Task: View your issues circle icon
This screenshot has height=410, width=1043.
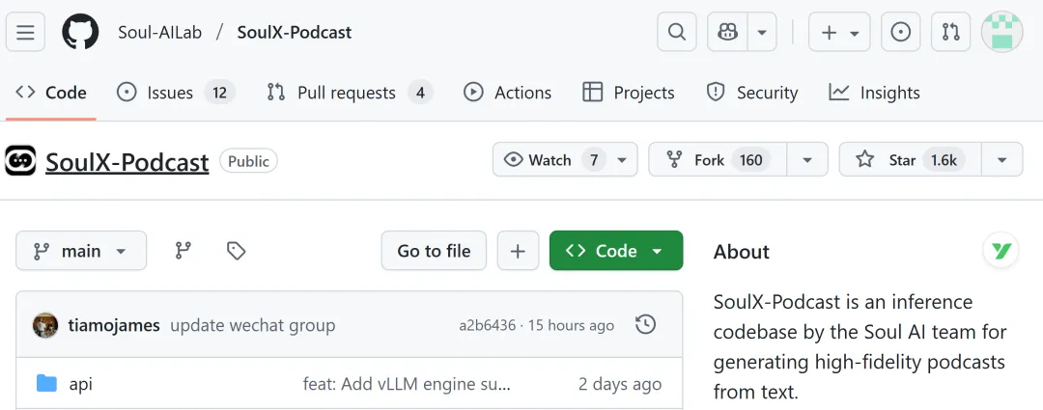Action: [901, 32]
